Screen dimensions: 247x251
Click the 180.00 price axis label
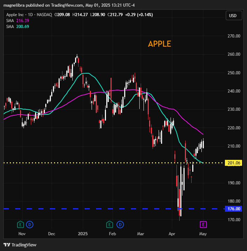(234, 201)
